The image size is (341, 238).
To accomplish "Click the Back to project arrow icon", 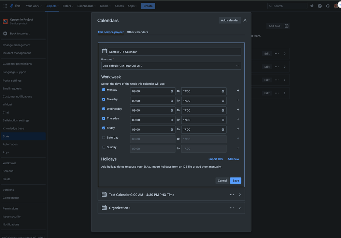I will pyautogui.click(x=5, y=34).
